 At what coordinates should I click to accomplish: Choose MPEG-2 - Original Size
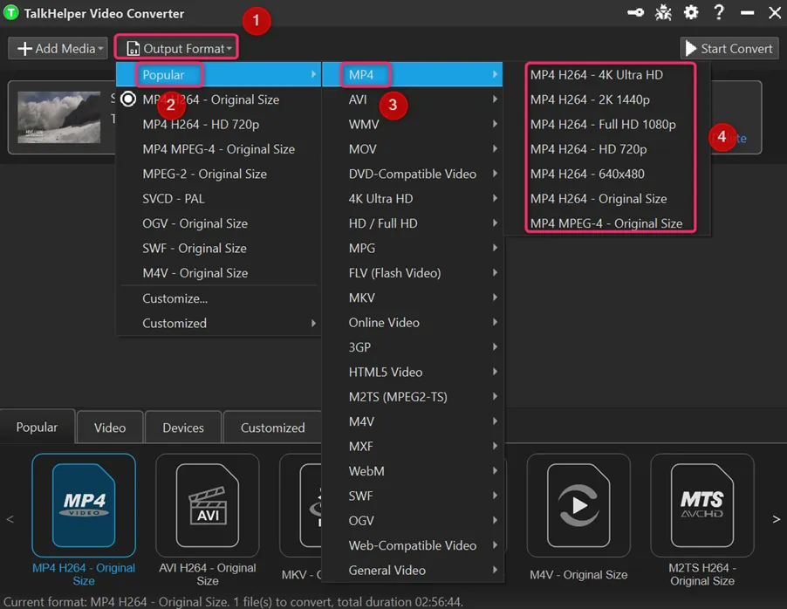[x=218, y=174]
